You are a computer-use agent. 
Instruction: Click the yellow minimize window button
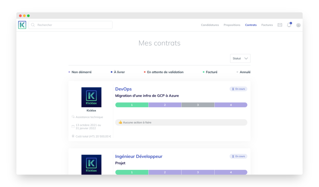24,16
